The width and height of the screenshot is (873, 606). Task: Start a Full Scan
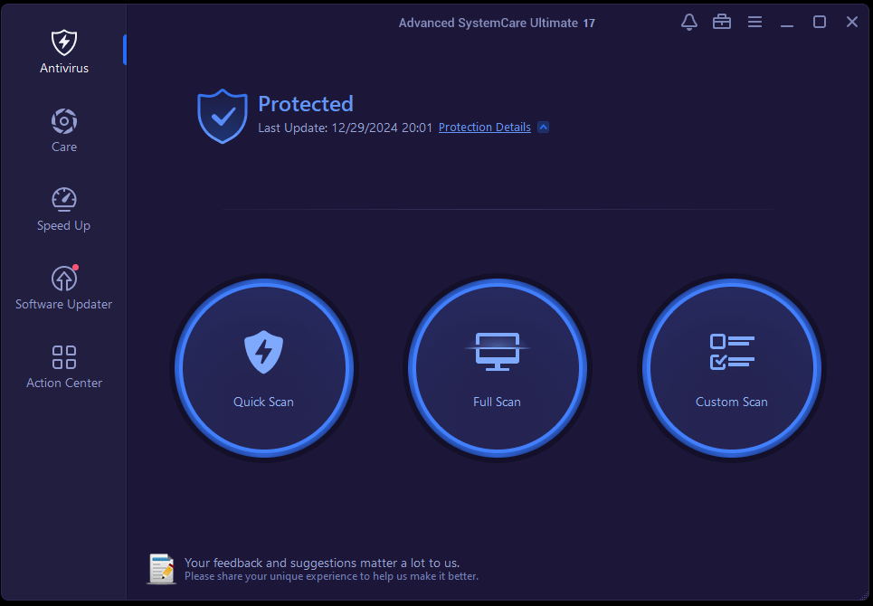(x=498, y=368)
